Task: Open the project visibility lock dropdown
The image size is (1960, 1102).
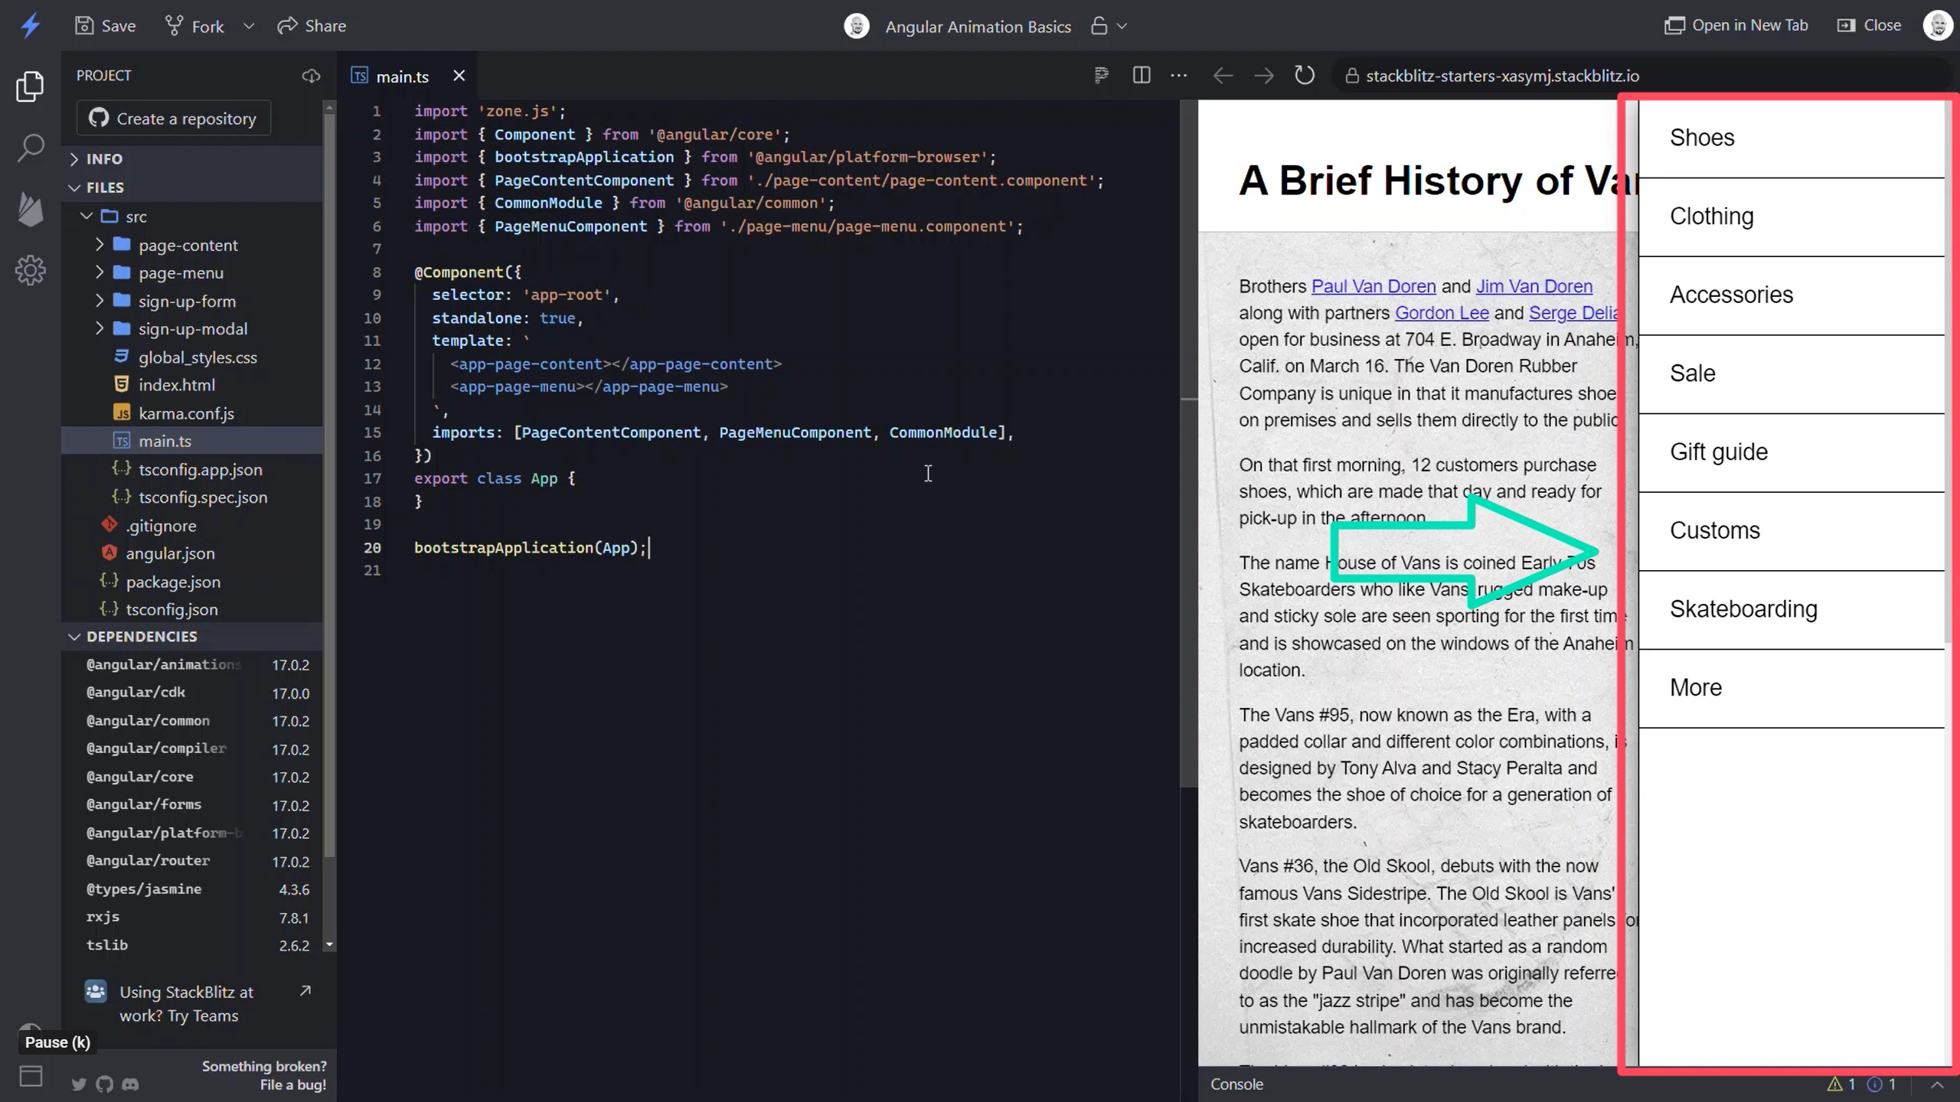Action: 1109,26
